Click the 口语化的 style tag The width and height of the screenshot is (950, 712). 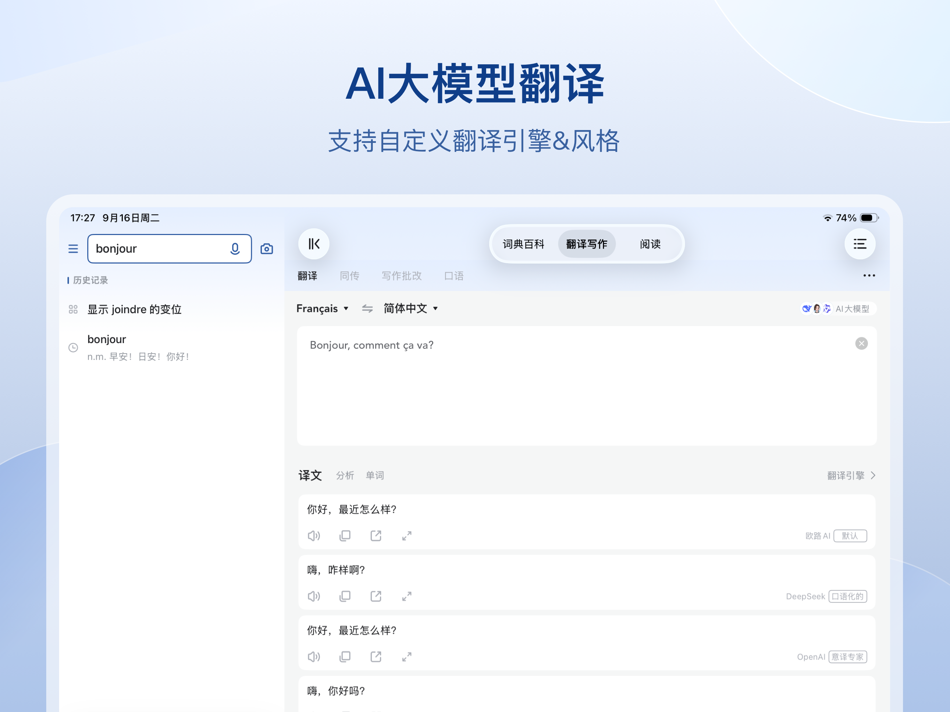pos(847,596)
